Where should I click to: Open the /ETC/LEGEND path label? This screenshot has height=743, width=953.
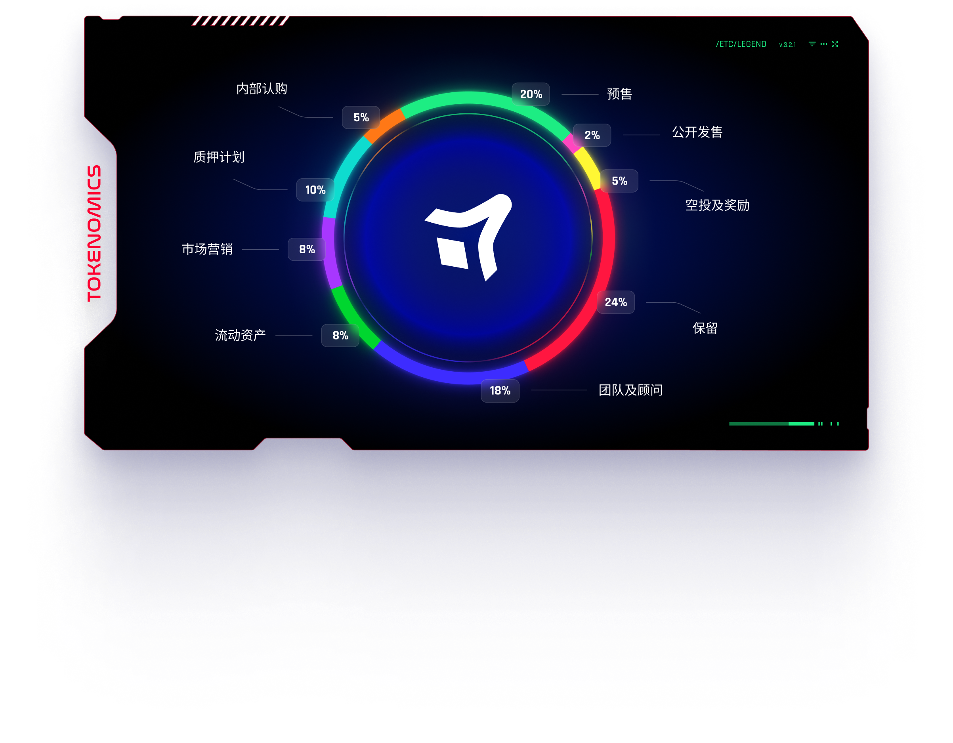point(741,44)
